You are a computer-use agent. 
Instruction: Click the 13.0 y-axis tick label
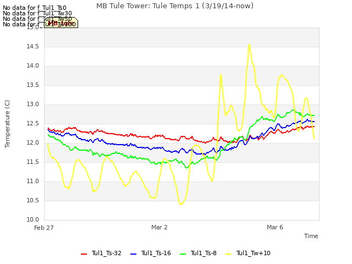(x=33, y=105)
